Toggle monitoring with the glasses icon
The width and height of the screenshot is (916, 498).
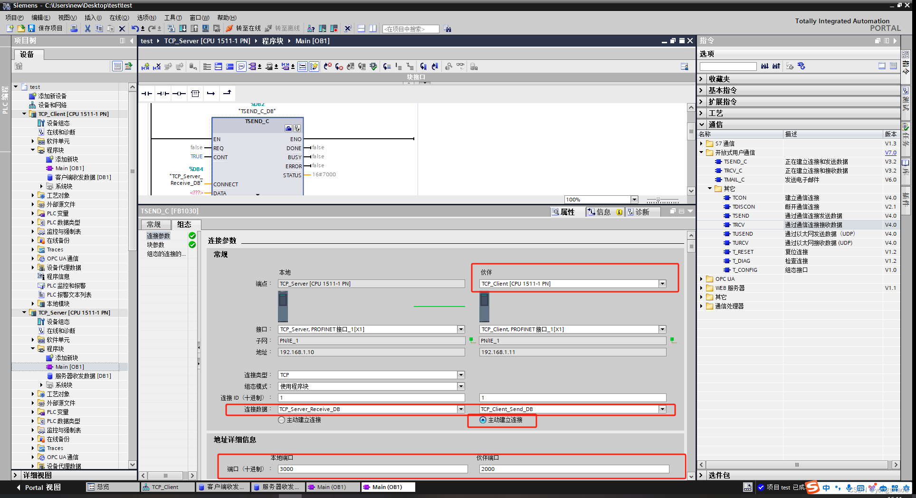tap(460, 67)
